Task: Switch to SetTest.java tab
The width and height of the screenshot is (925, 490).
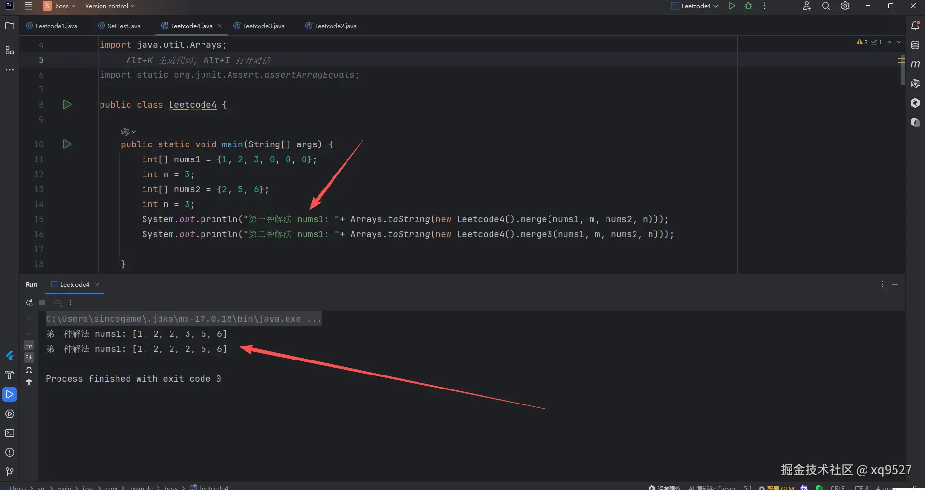Action: (120, 26)
